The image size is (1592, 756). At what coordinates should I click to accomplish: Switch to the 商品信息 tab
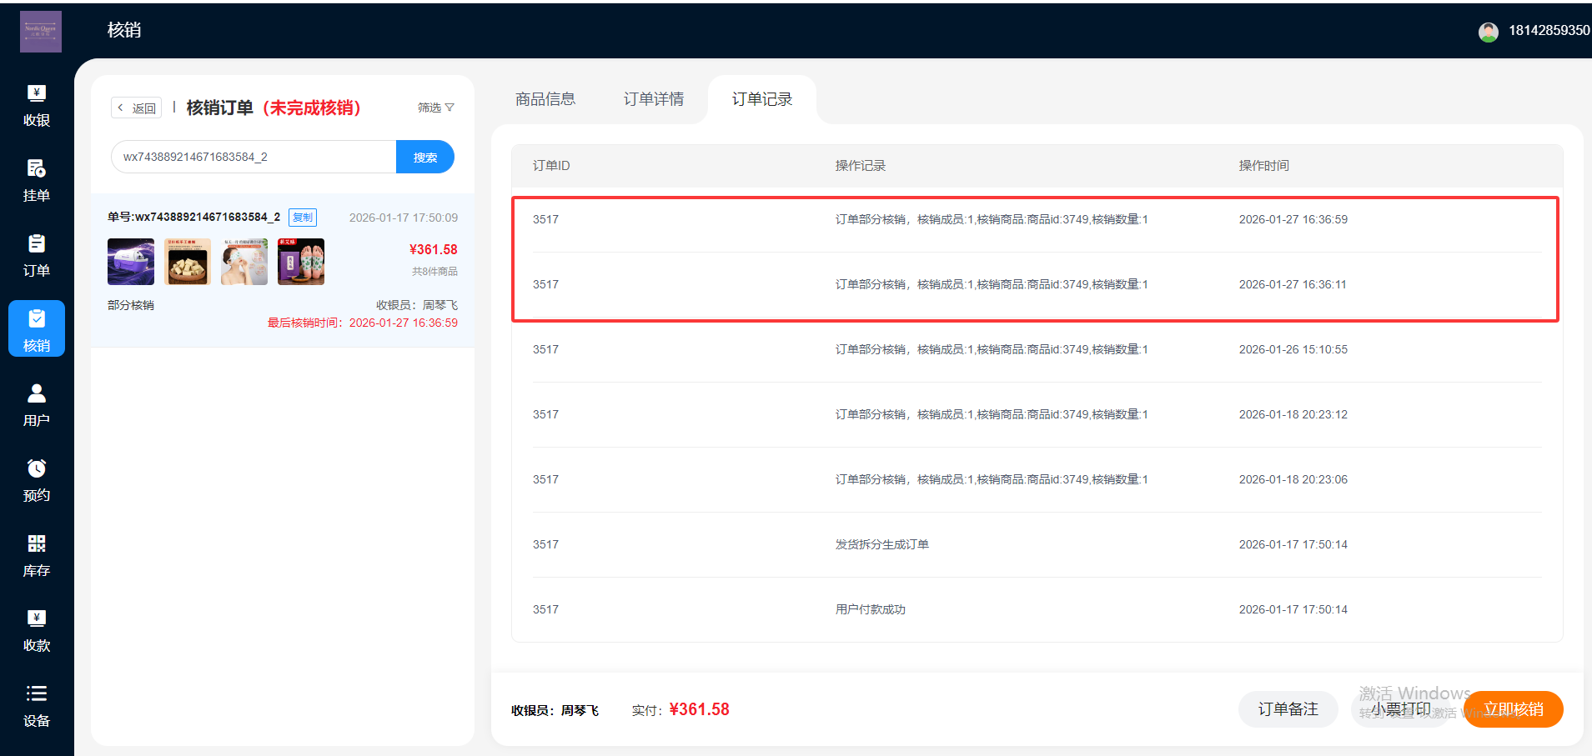coord(545,99)
